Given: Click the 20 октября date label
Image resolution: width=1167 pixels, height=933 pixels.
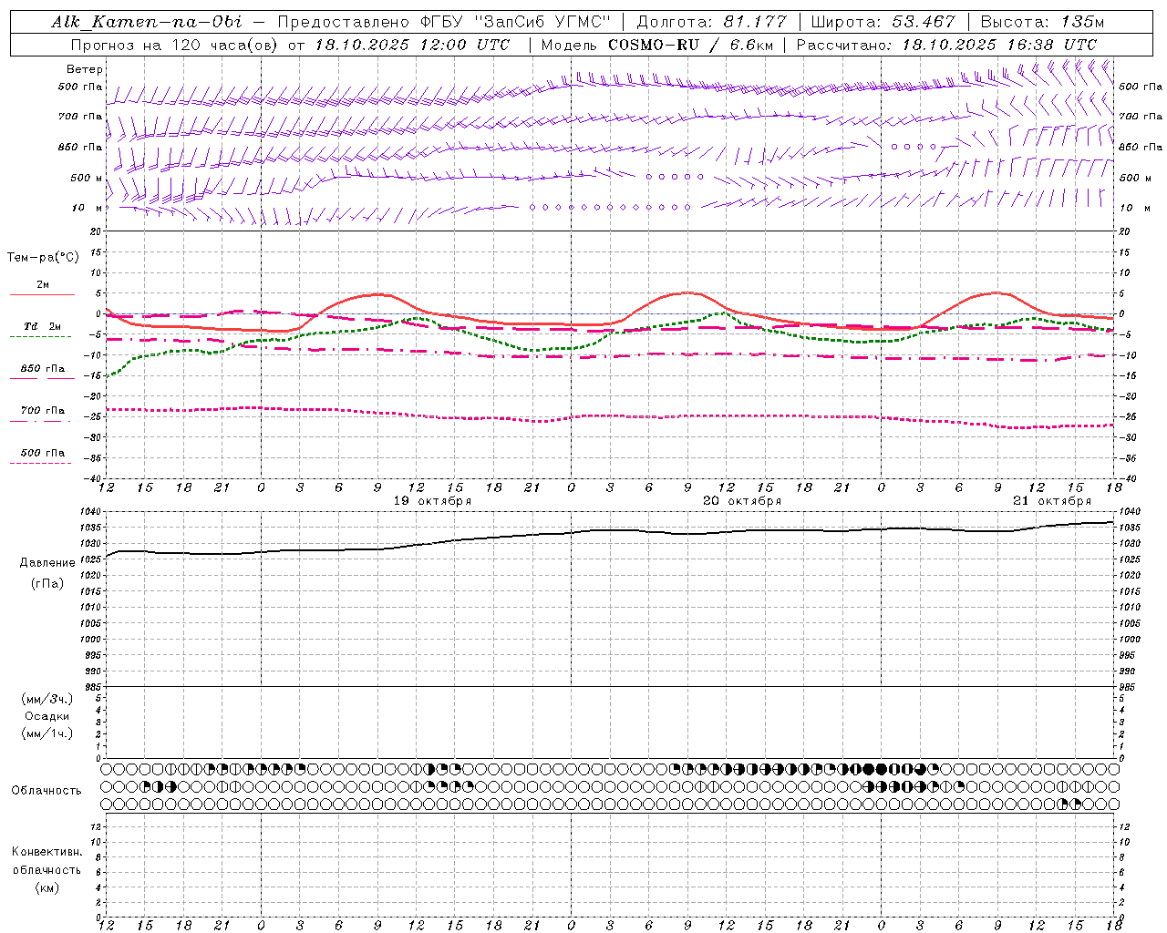Looking at the screenshot, I should (x=742, y=501).
